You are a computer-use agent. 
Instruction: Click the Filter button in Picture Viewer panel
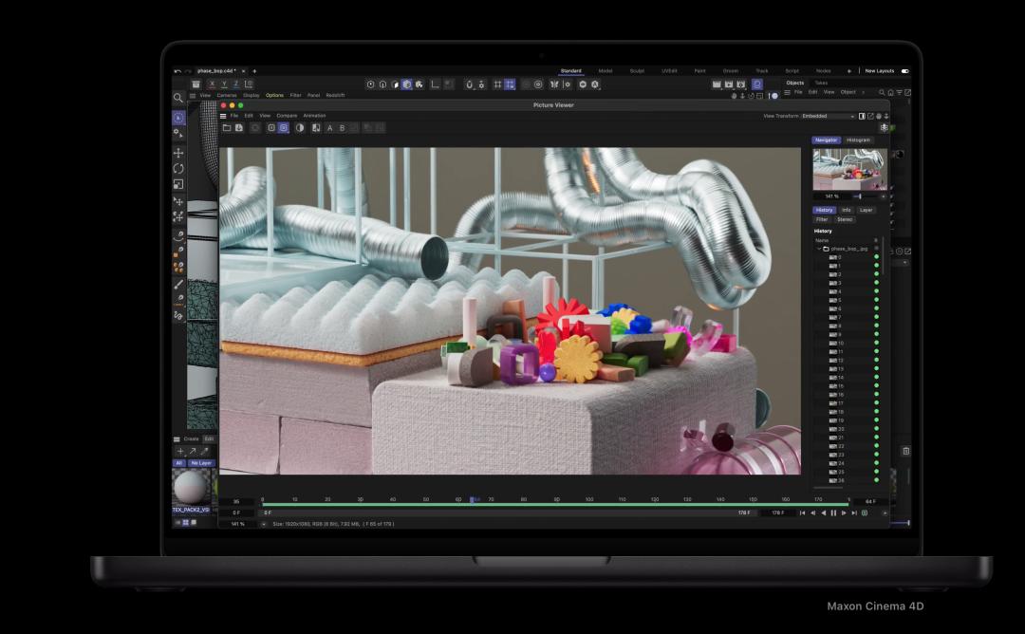pyautogui.click(x=822, y=219)
